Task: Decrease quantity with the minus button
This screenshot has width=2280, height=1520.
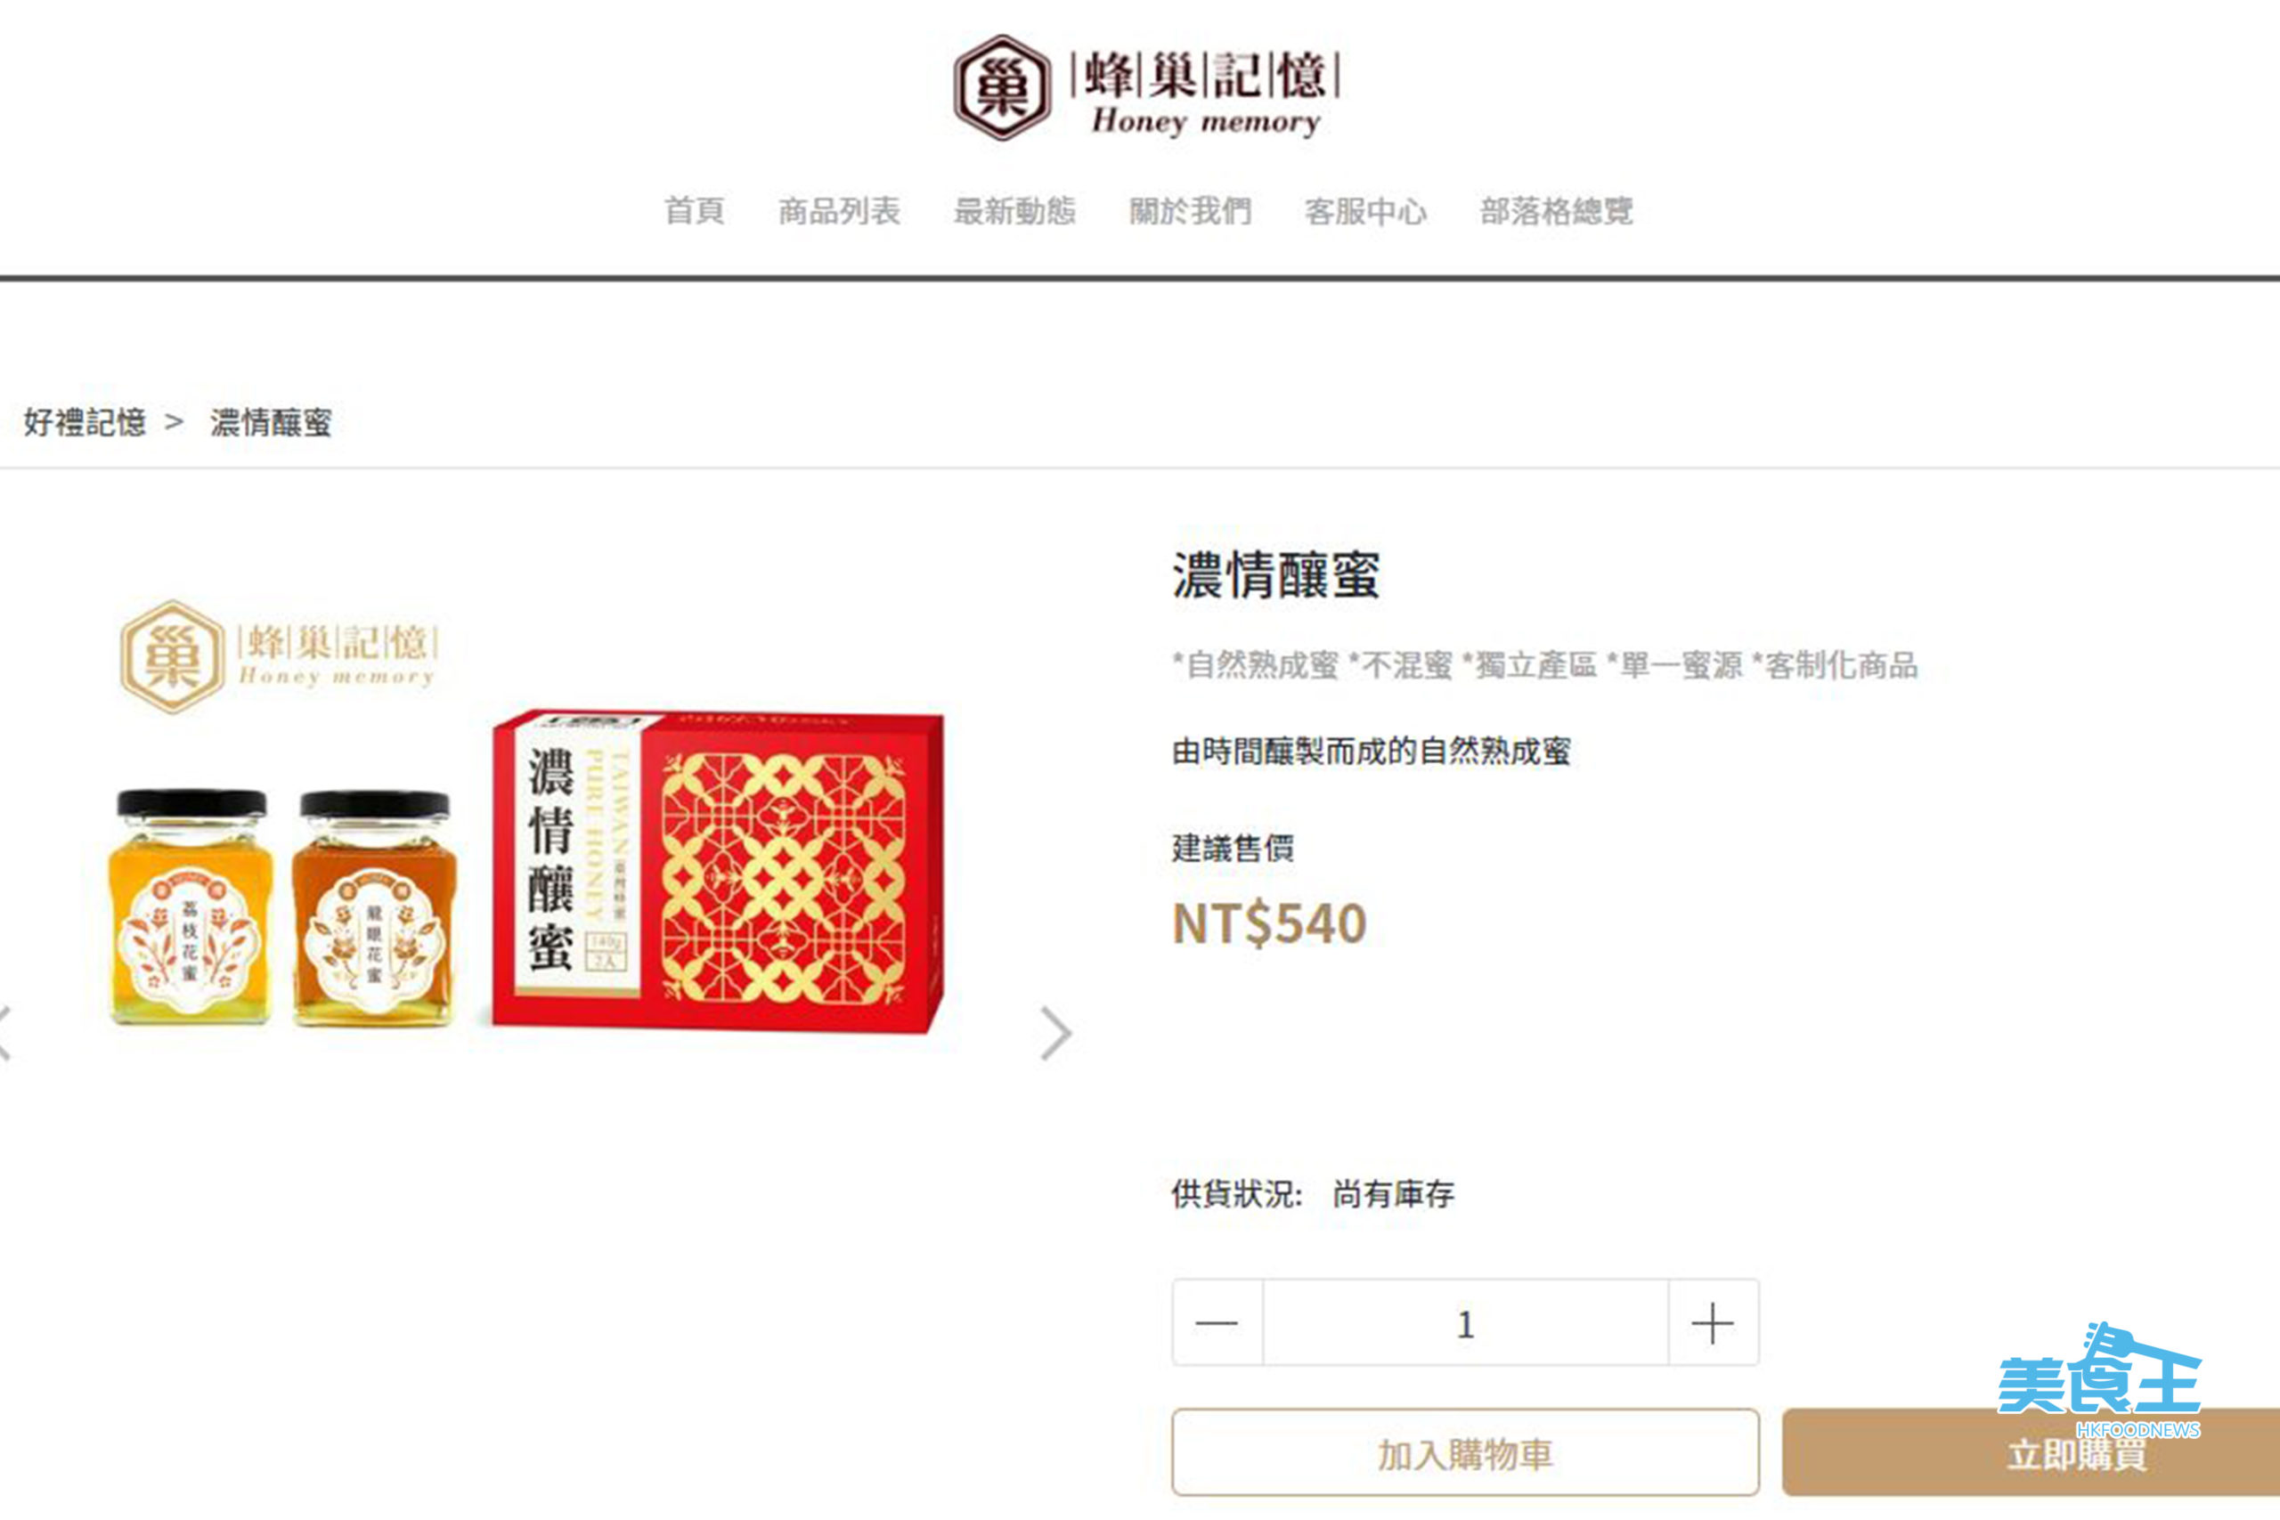Action: coord(1217,1322)
